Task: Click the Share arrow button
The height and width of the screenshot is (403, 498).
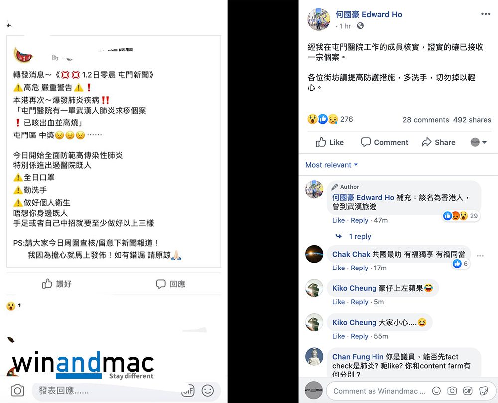Action: point(438,142)
